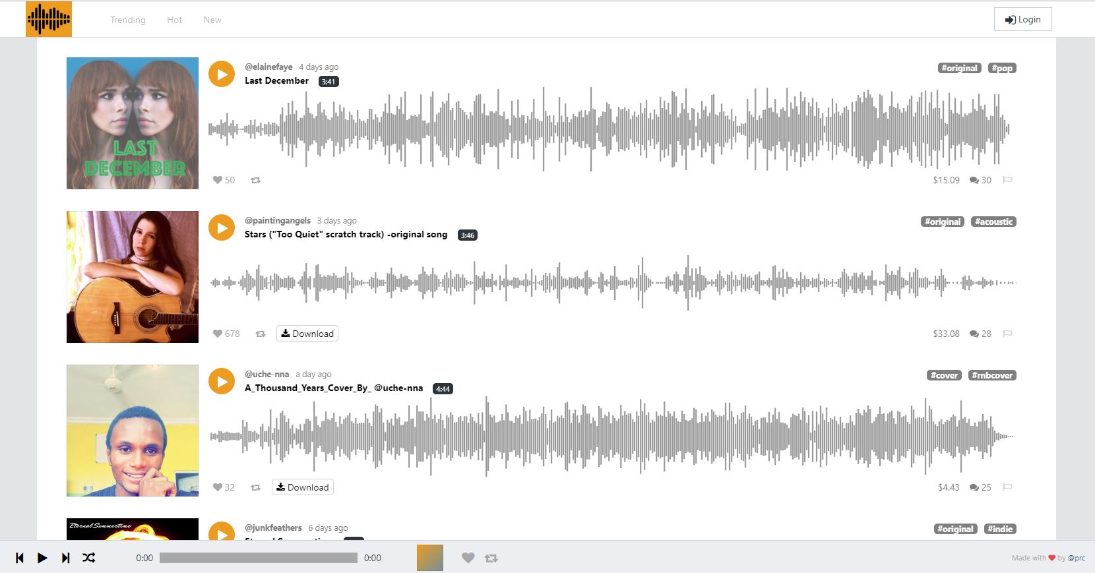
Task: Download the uche-nna cover track
Action: (303, 487)
